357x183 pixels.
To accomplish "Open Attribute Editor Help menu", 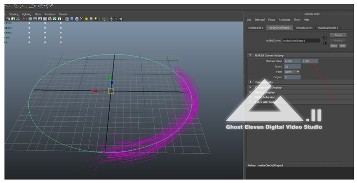I will 306,20.
